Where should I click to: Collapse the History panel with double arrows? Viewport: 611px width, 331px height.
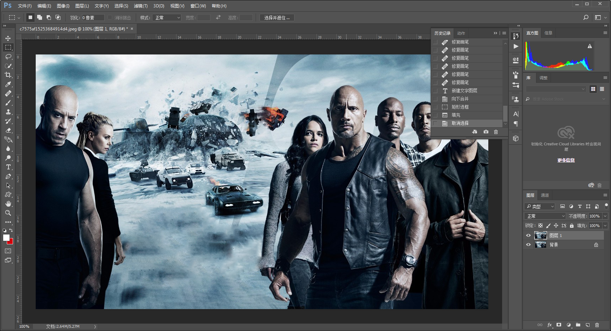(495, 33)
